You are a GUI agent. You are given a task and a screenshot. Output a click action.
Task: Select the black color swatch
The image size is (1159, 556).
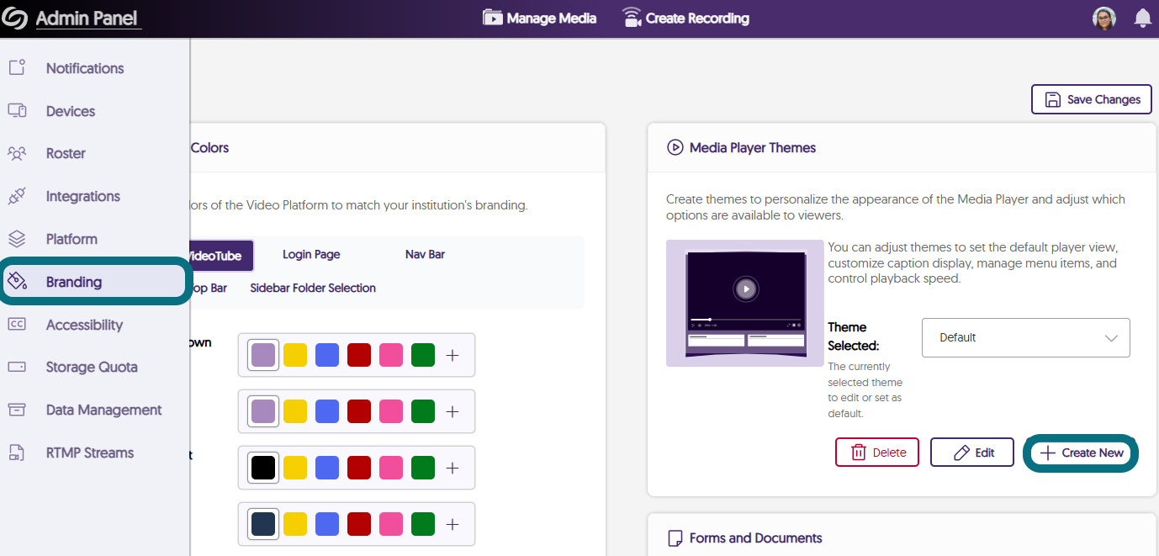(263, 468)
